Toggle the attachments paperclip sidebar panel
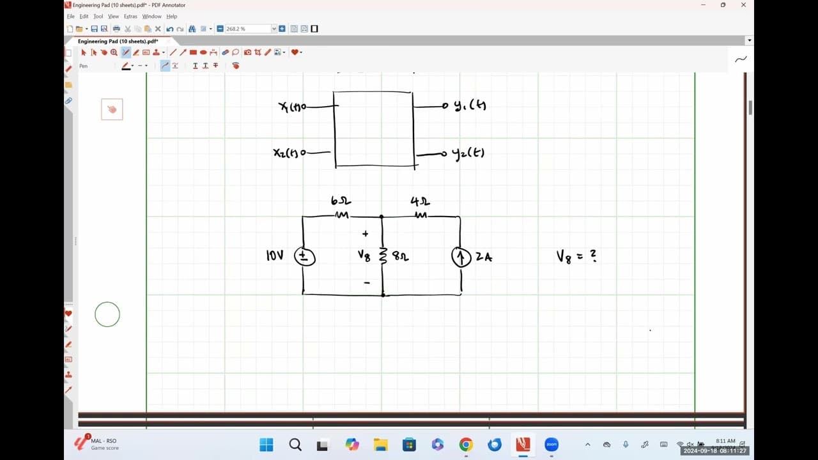The height and width of the screenshot is (460, 818). pyautogui.click(x=68, y=101)
